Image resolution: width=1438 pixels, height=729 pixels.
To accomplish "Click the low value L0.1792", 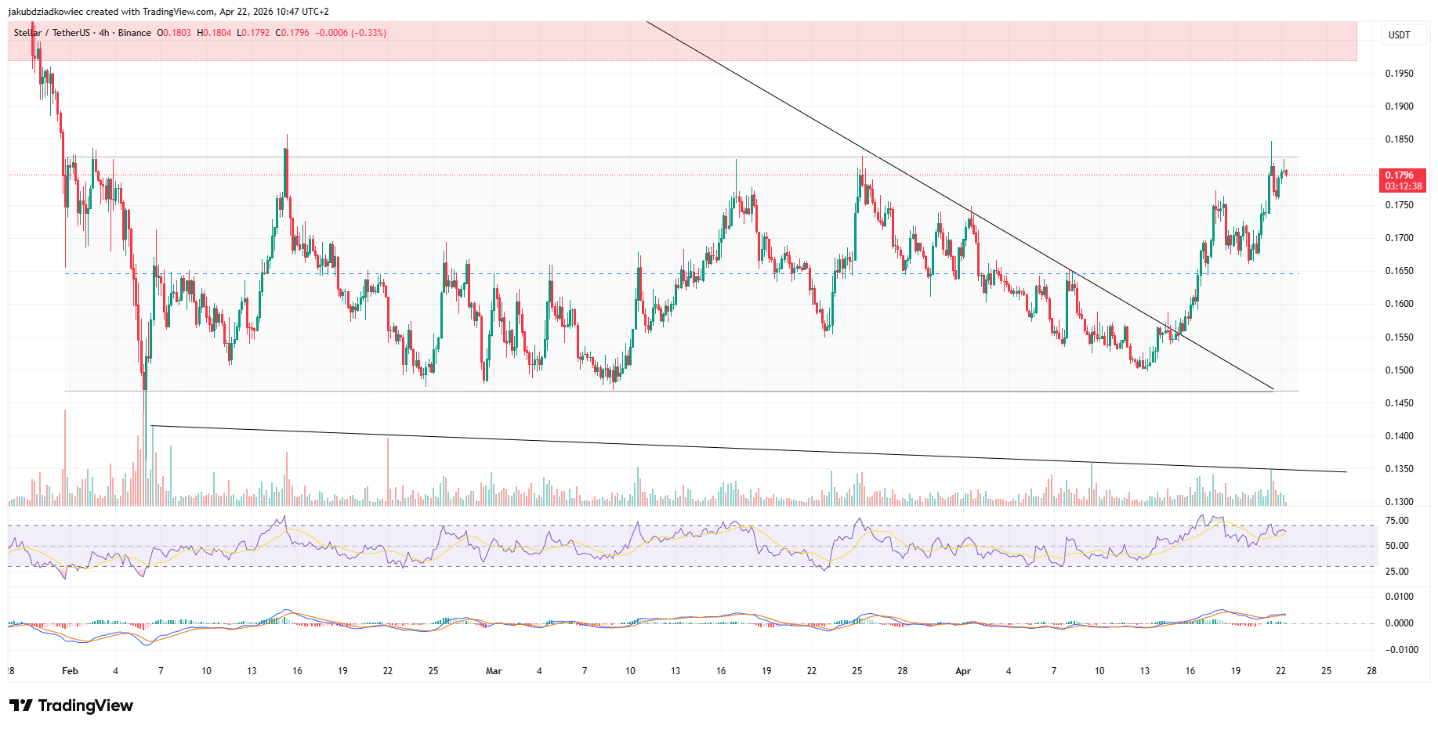I will click(254, 33).
